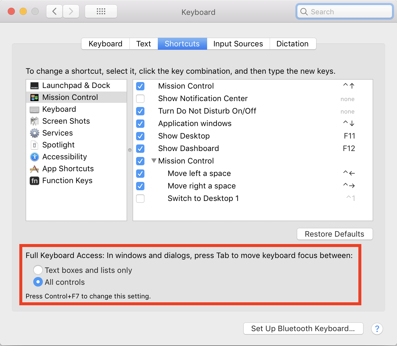Switch to the Input Sources tab
Screen dimensions: 397x346
[238, 44]
